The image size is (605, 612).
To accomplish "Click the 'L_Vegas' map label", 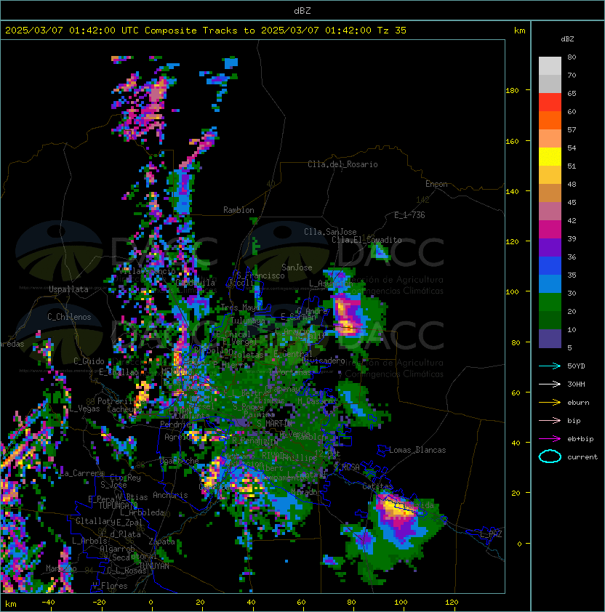I will point(84,408).
